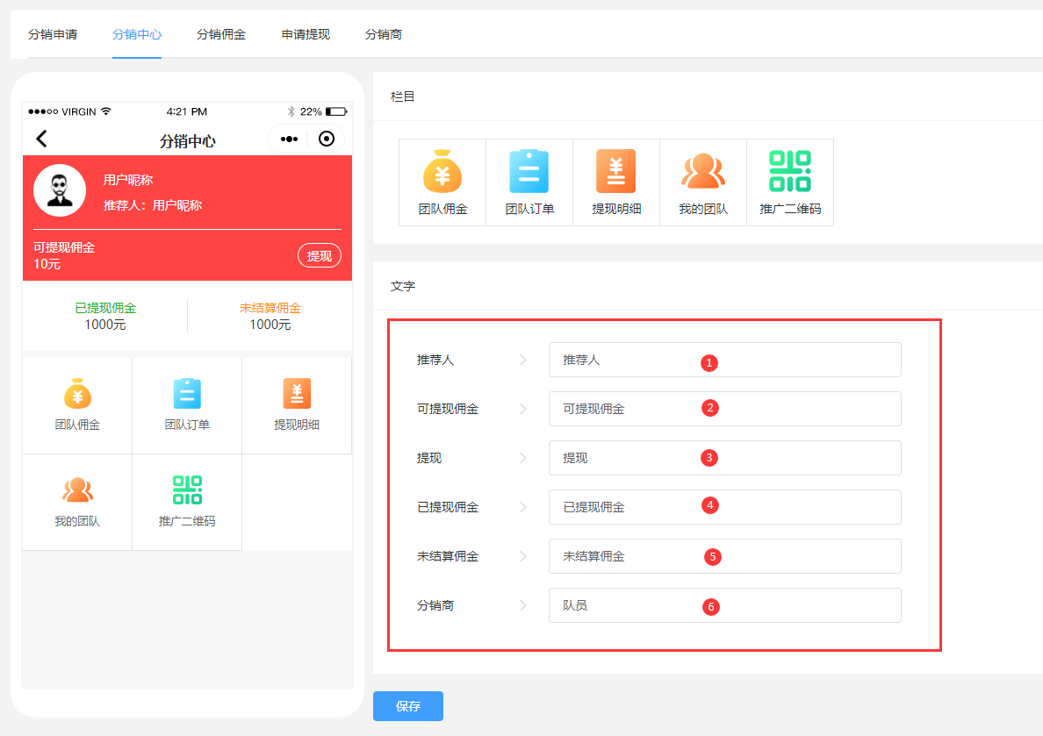
Task: Click the 栏目 section heading
Action: click(402, 96)
